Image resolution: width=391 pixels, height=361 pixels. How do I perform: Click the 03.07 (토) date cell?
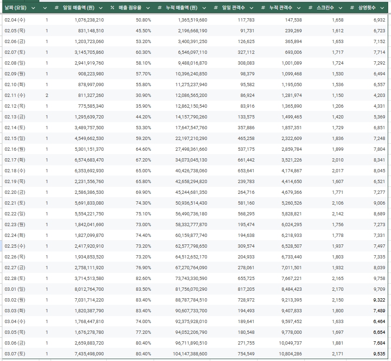point(15,354)
